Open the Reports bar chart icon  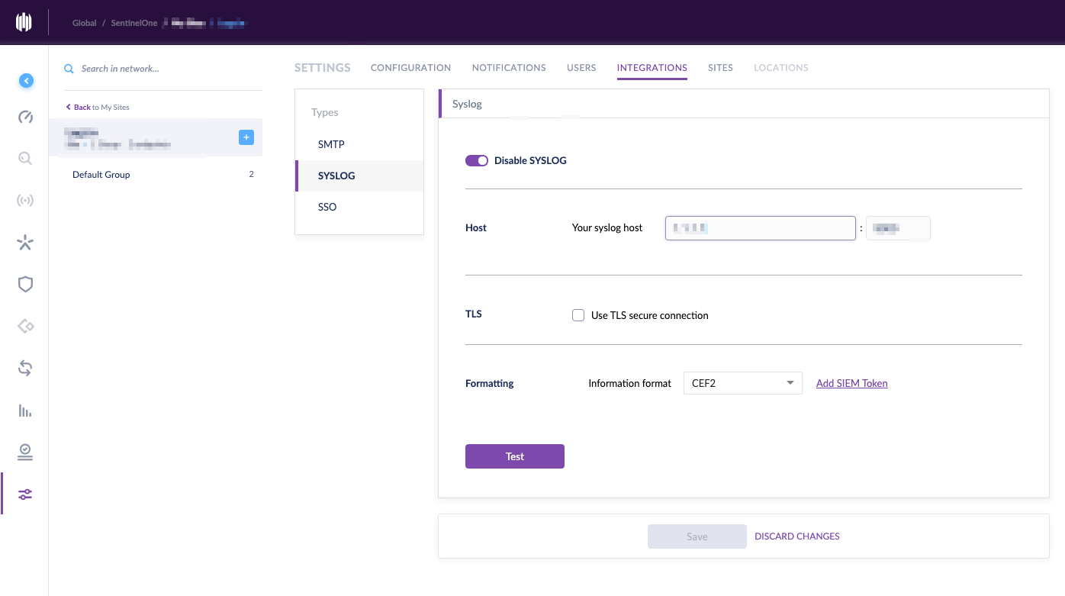click(25, 411)
